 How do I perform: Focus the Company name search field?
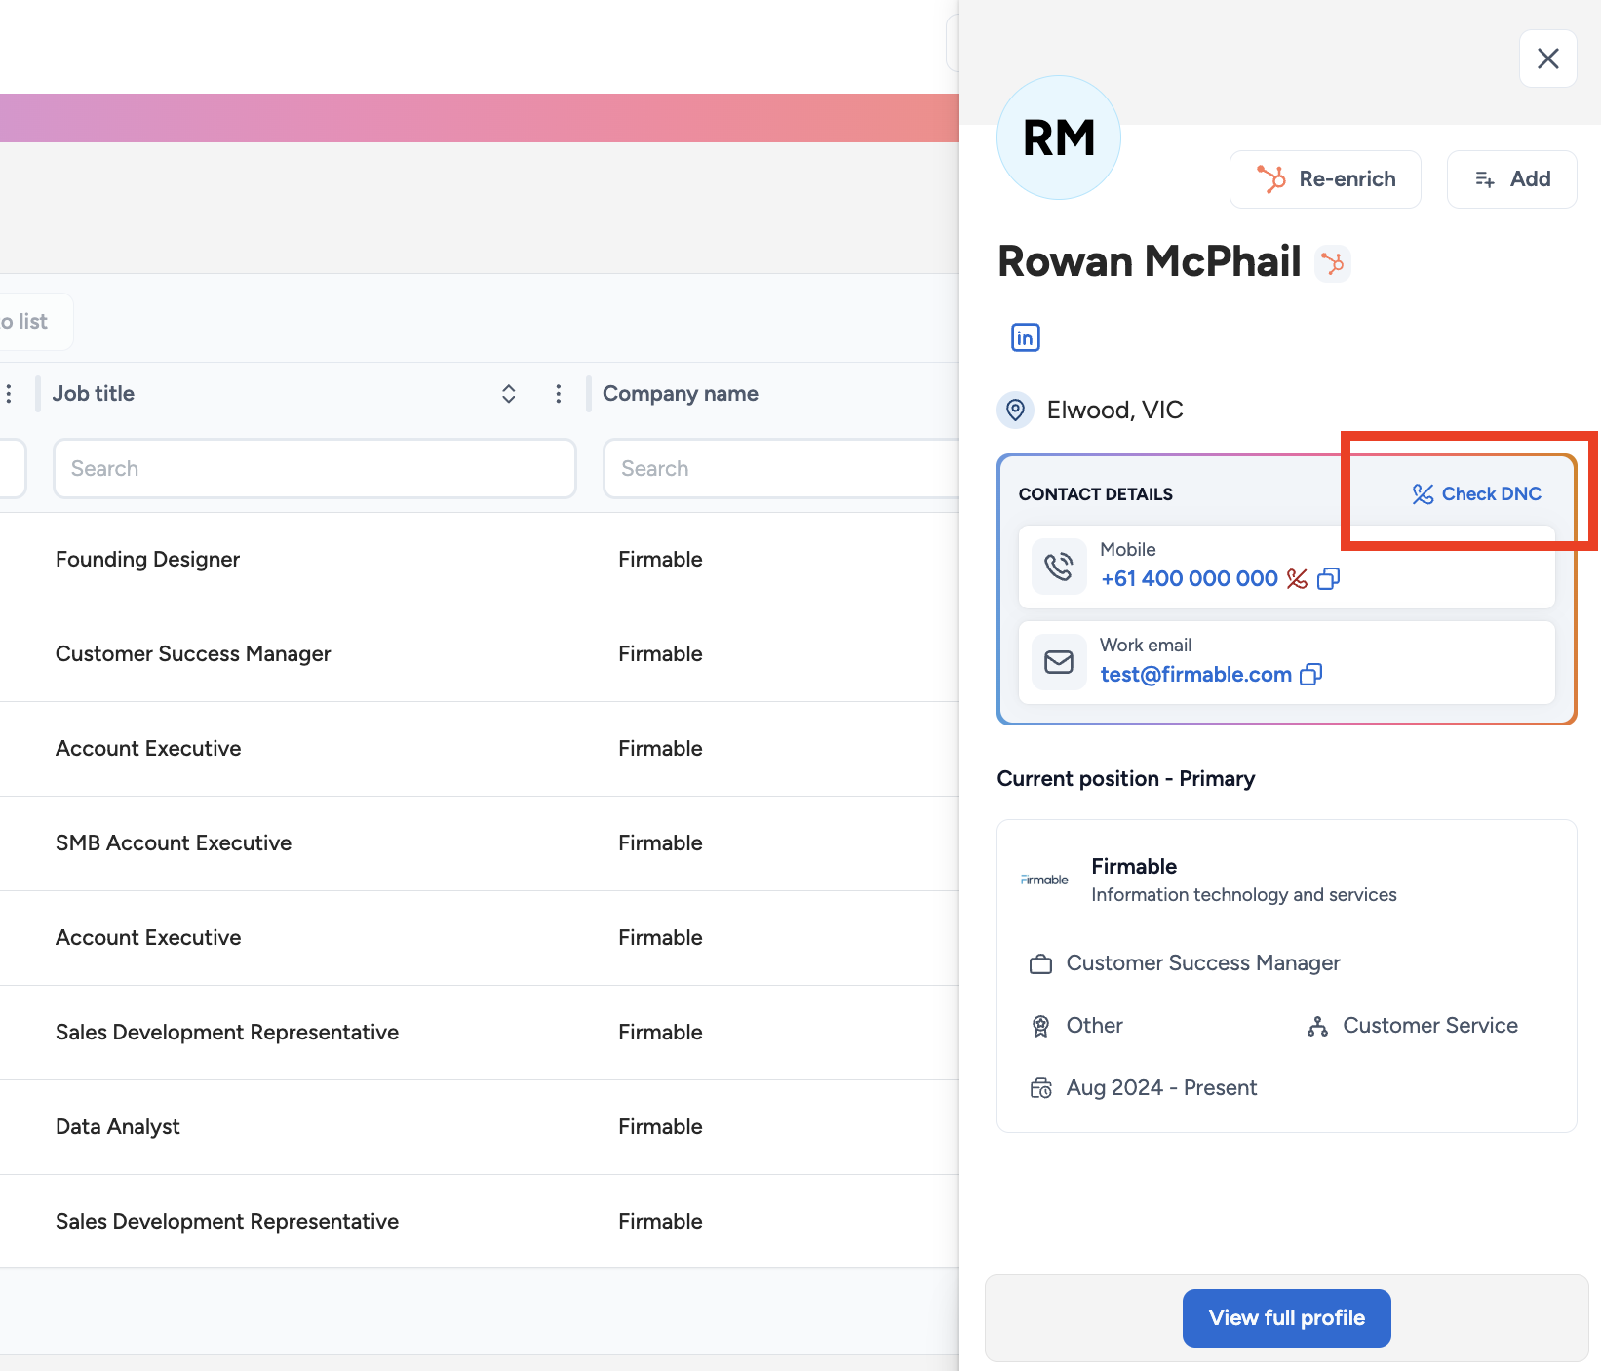pos(780,469)
